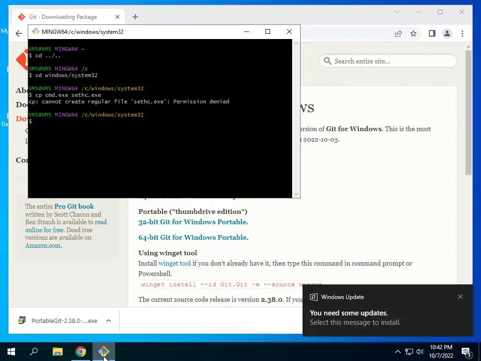Screen dimensions: 481x361
Task: Open the Chrome profile avatar
Action: [447, 33]
